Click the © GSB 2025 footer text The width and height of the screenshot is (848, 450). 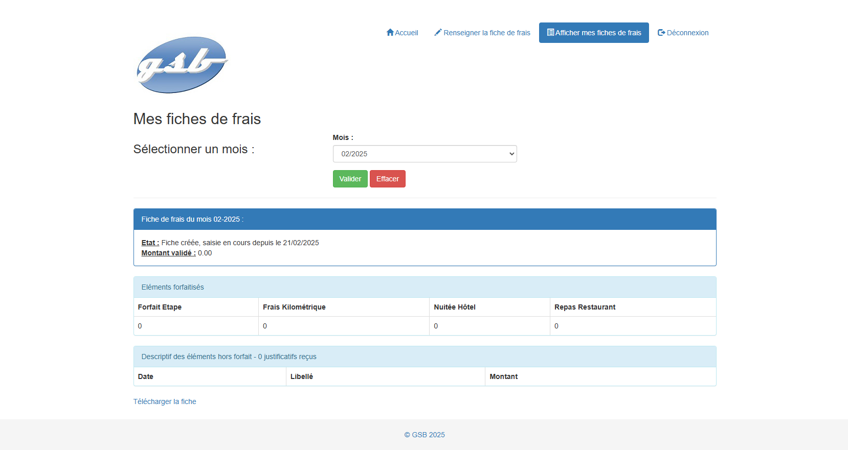click(425, 435)
